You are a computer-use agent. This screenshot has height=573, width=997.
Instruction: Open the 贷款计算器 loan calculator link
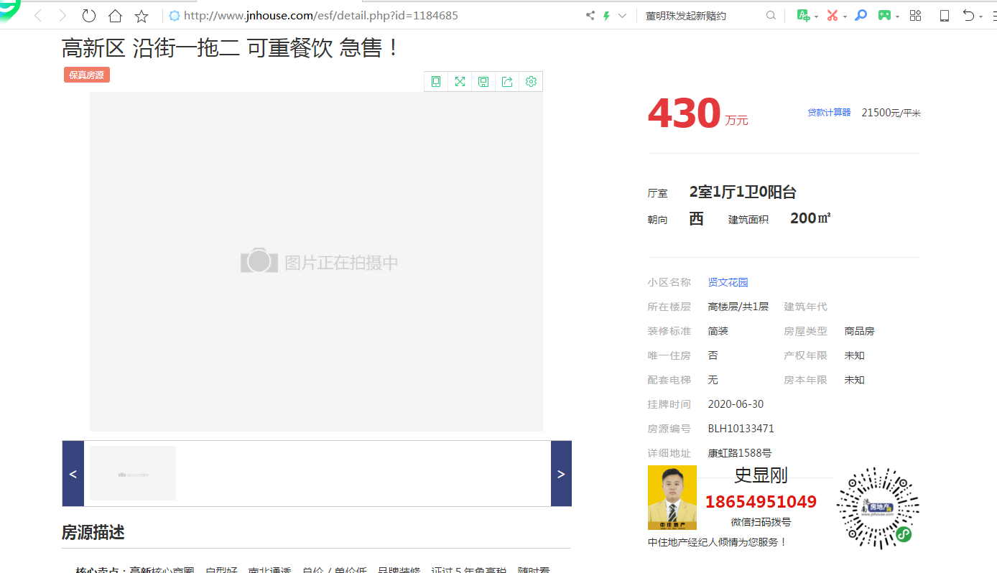point(829,113)
